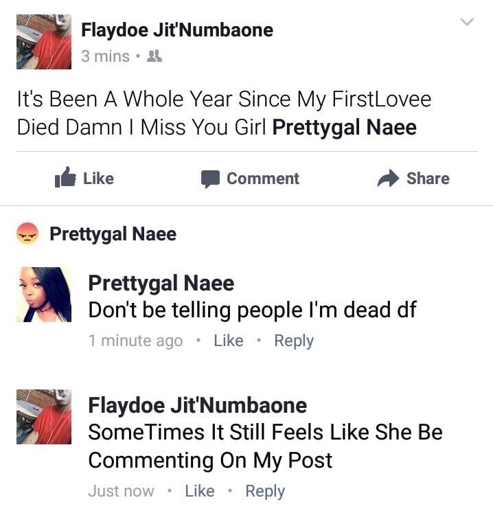Reply to Flaydoe's 'Just now' comment
The width and height of the screenshot is (493, 524).
[x=265, y=491]
